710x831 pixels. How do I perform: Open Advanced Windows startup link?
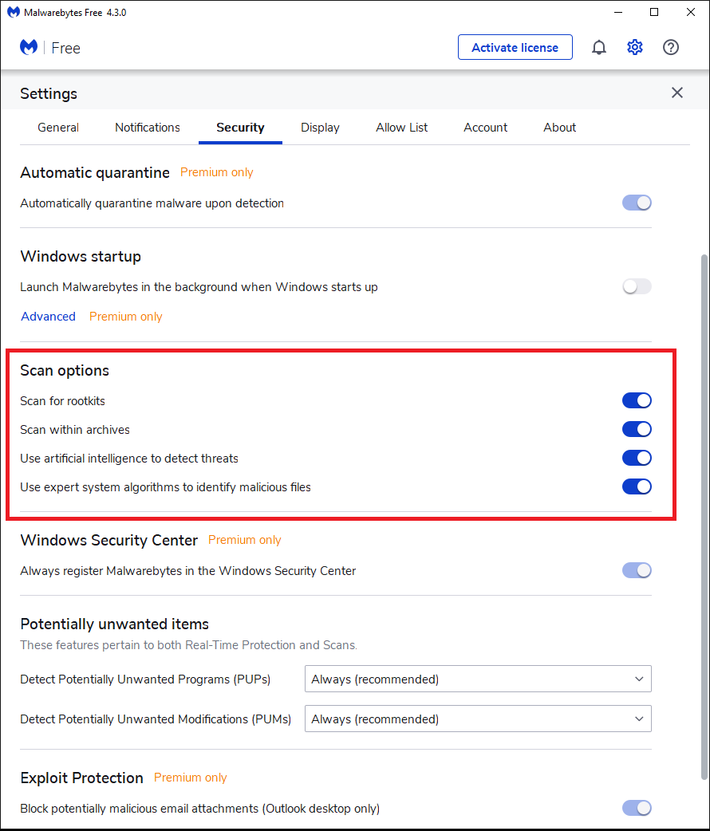[x=49, y=317]
